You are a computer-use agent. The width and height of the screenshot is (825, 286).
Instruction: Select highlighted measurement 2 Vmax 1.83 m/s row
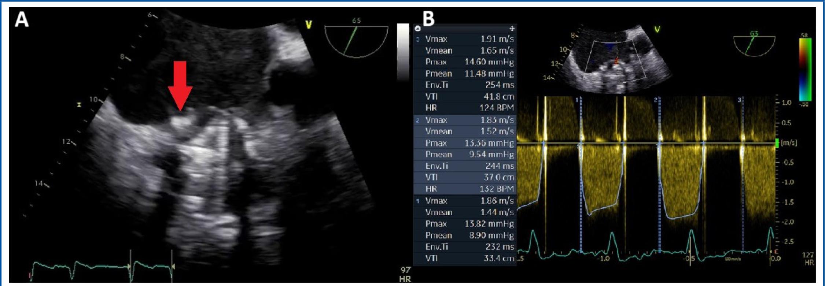465,120
